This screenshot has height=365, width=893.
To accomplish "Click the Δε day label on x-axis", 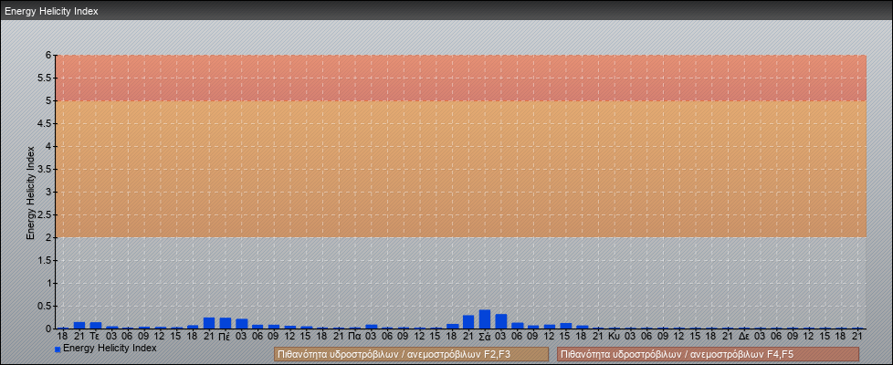I will (x=744, y=337).
